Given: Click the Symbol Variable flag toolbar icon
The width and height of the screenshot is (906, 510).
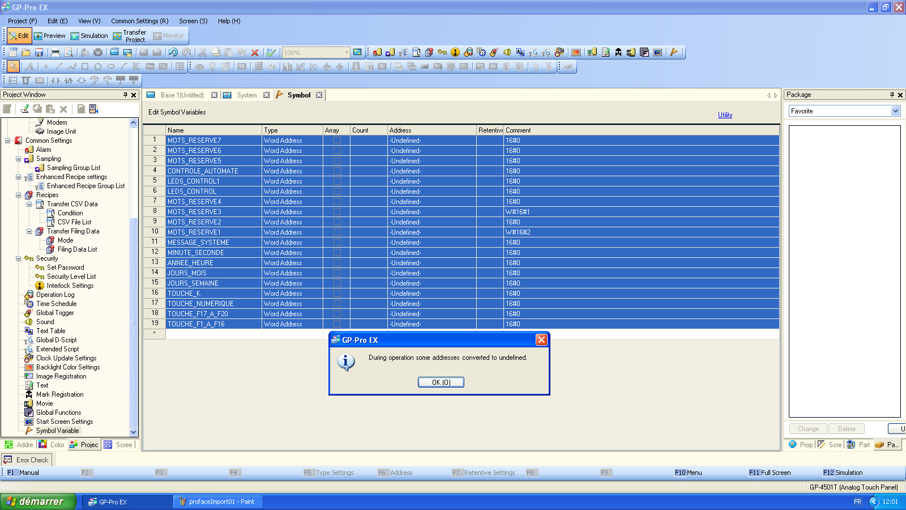Looking at the screenshot, I should click(x=673, y=53).
